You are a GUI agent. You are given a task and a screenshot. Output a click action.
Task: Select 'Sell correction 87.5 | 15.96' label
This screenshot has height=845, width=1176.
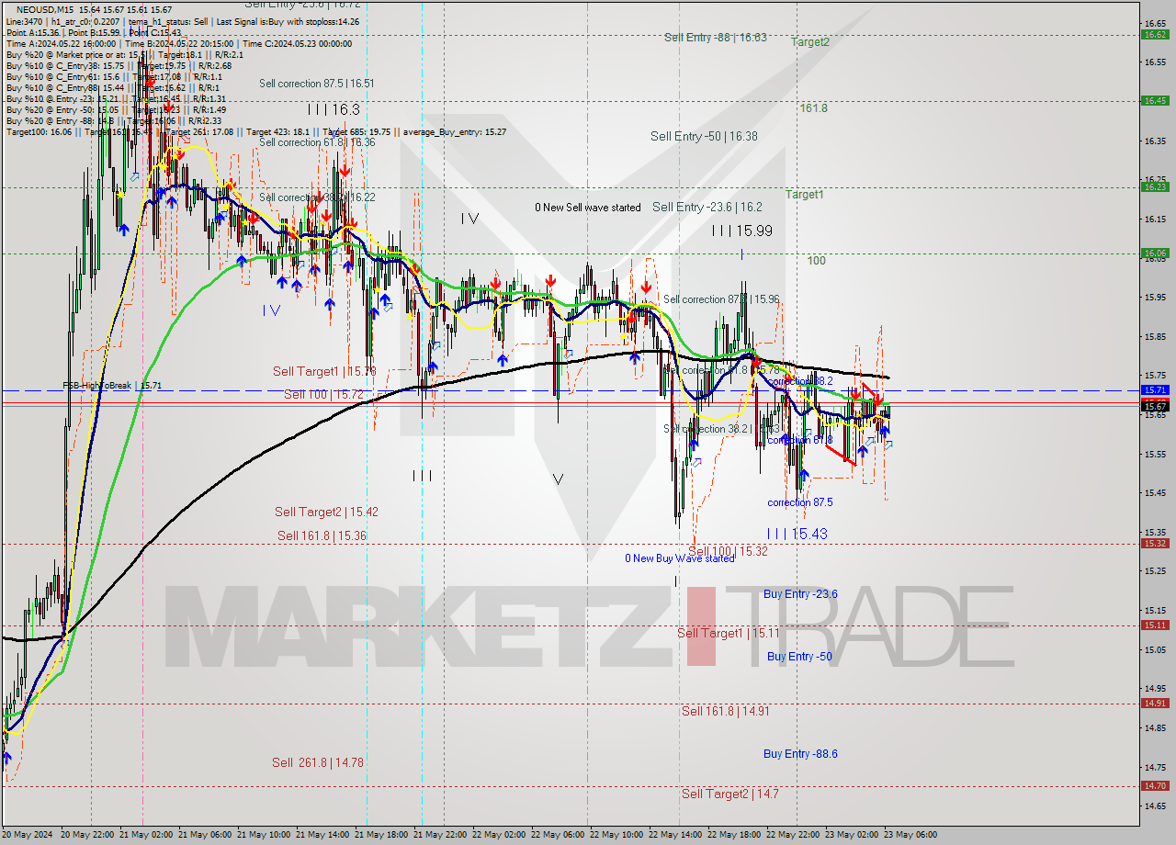721,299
